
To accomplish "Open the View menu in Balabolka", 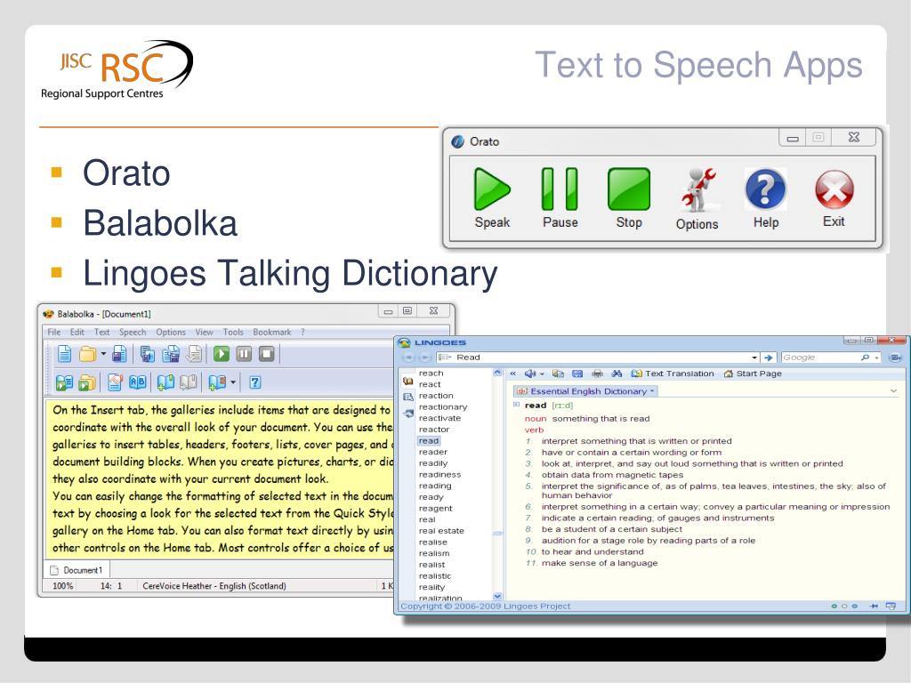I will tap(204, 333).
